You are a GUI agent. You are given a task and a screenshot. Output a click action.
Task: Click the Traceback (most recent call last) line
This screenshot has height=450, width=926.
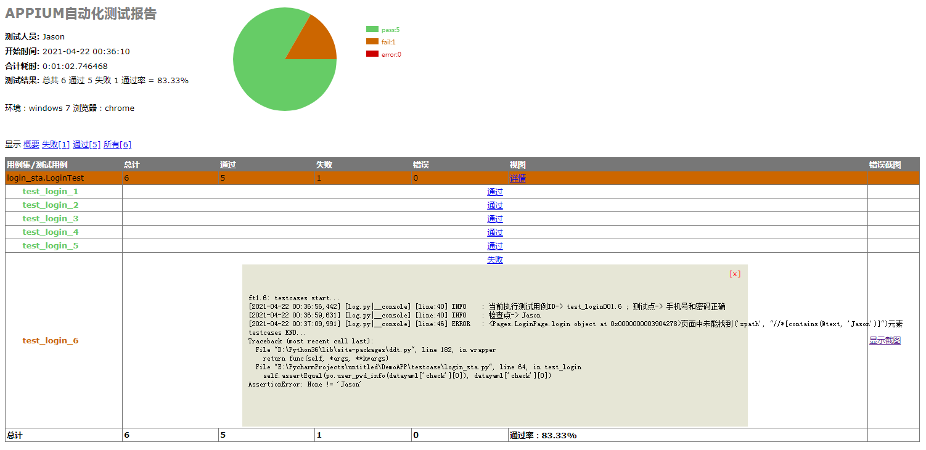(x=311, y=341)
